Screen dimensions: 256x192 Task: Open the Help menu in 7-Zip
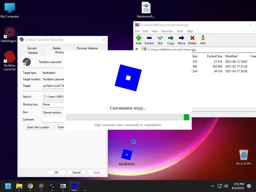(190, 31)
